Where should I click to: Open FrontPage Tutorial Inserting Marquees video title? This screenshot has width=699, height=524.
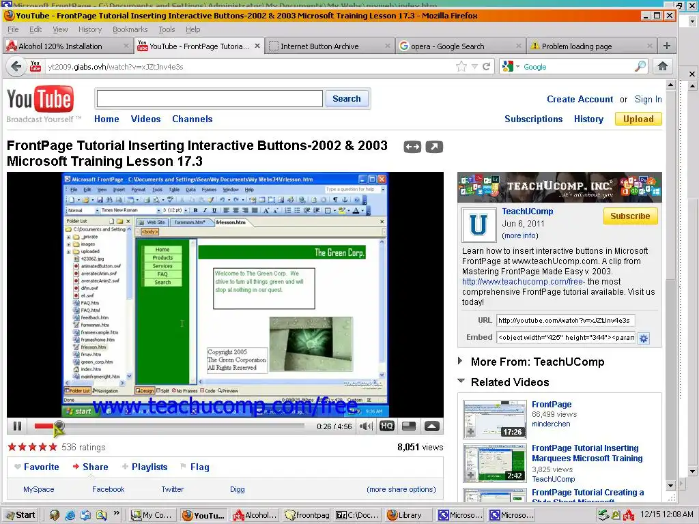point(587,453)
